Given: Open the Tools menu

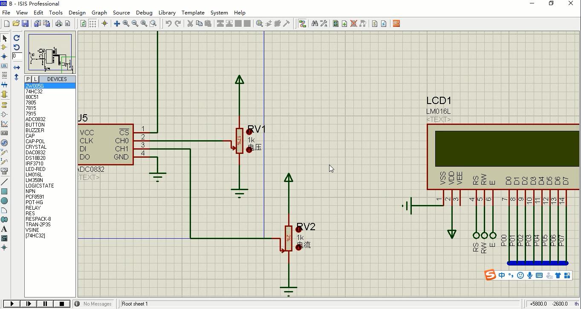Looking at the screenshot, I should click(x=56, y=13).
